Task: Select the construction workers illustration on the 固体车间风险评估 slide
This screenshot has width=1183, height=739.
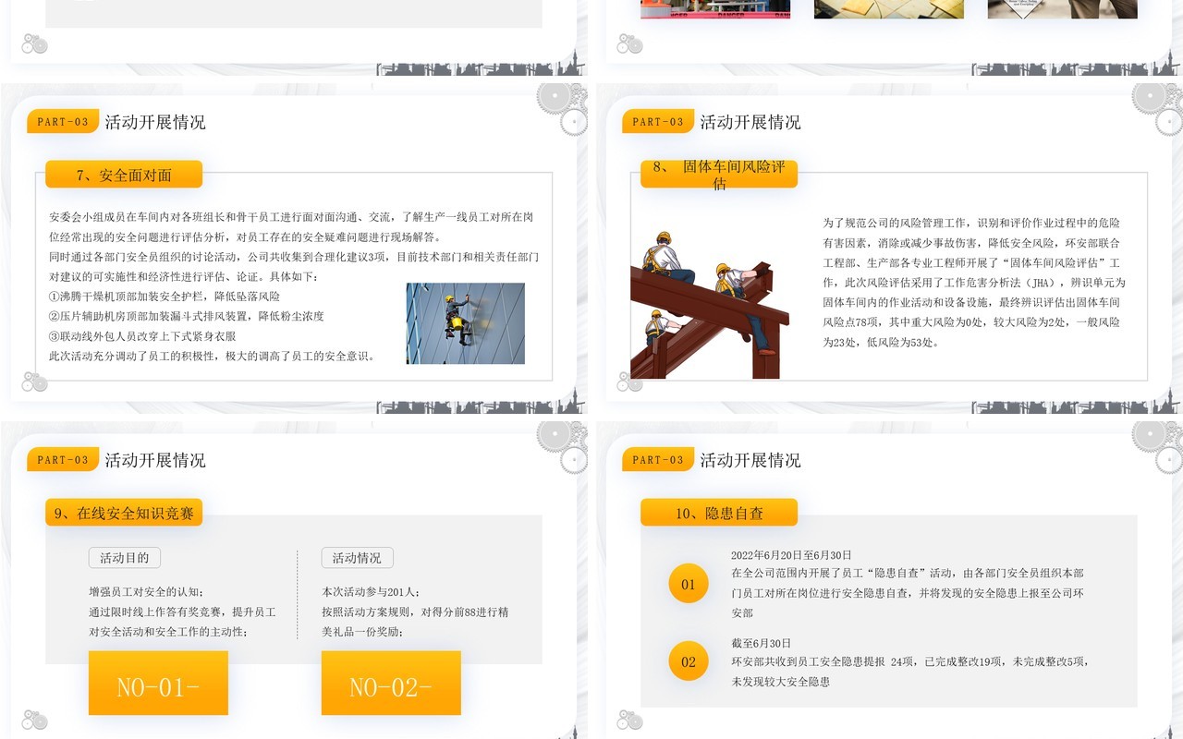Action: 710,306
